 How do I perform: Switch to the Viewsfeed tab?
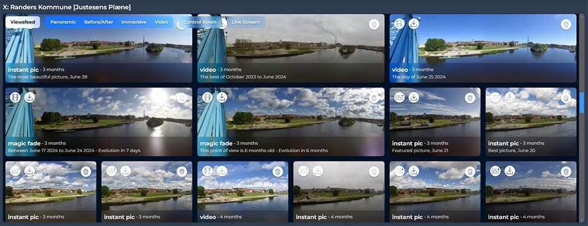click(x=23, y=22)
